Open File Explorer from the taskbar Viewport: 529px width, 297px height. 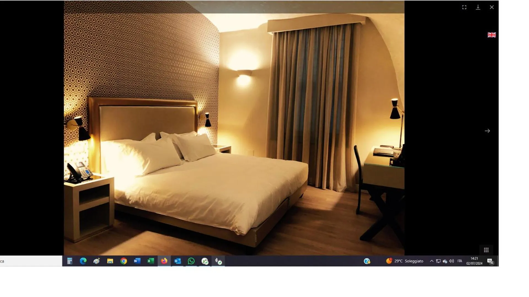tap(110, 261)
